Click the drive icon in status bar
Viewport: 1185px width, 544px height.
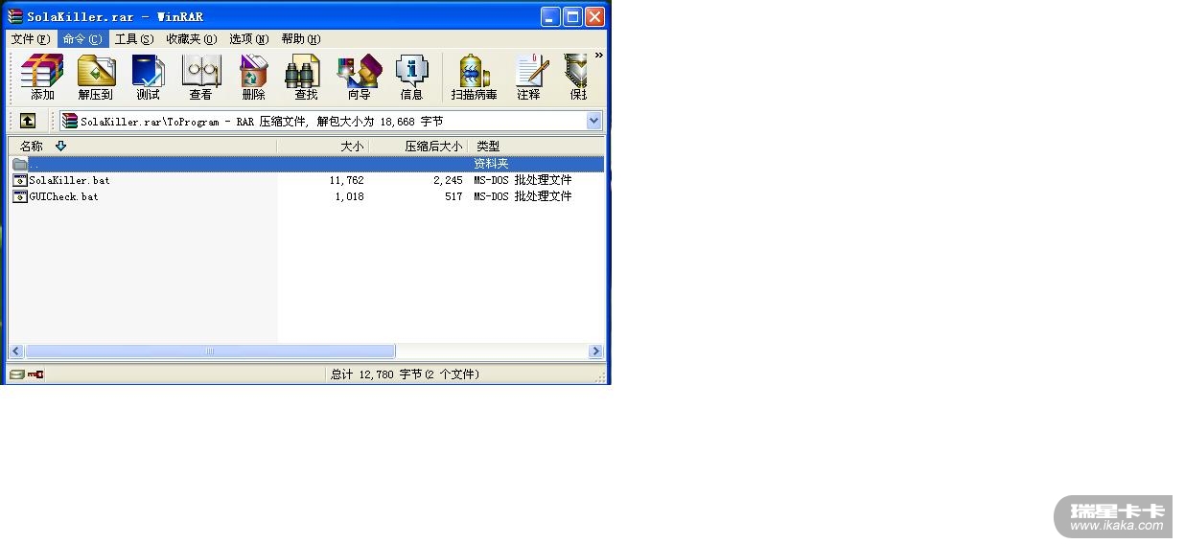click(16, 374)
